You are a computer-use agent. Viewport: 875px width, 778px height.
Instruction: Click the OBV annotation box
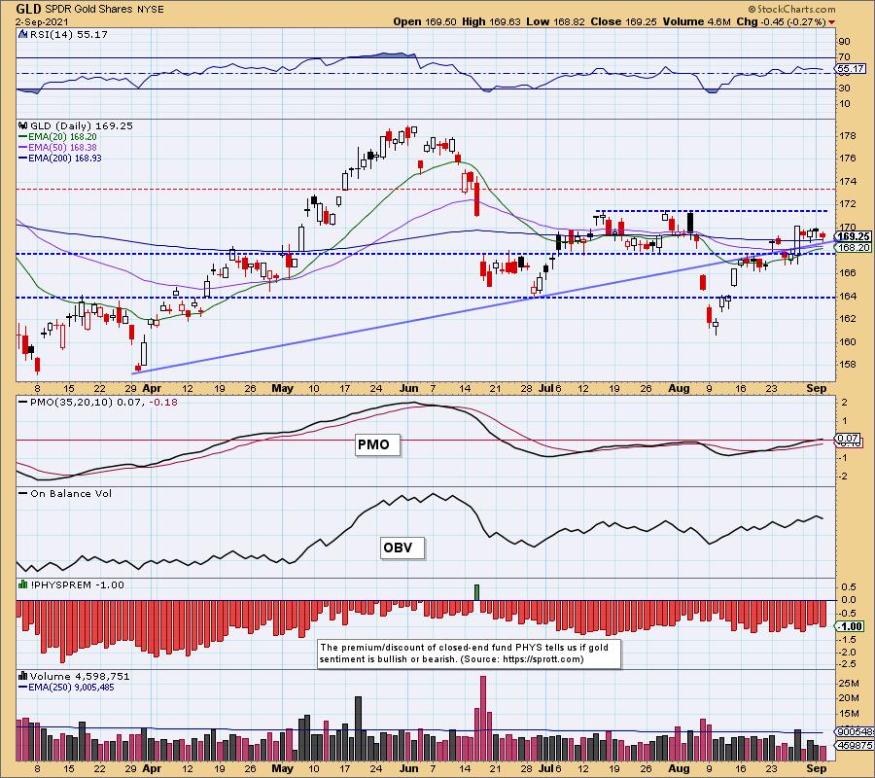(x=402, y=548)
